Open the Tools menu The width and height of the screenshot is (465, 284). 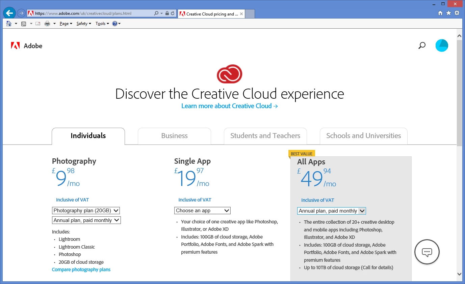(x=102, y=24)
